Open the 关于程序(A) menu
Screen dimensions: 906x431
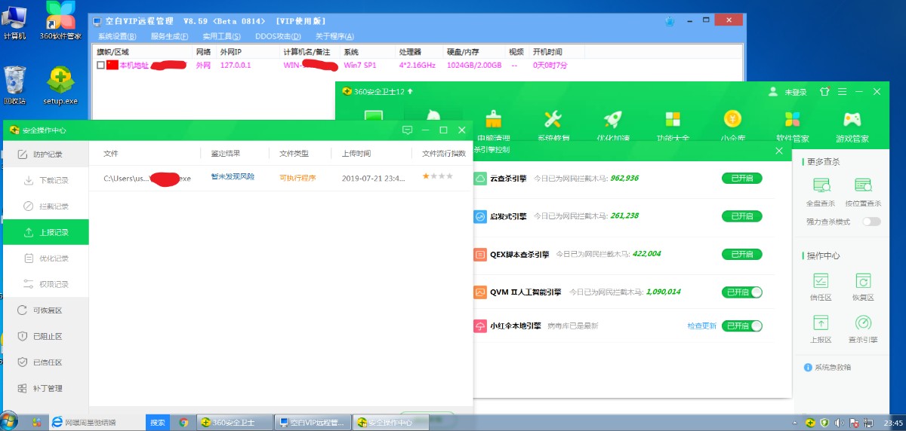pos(334,36)
